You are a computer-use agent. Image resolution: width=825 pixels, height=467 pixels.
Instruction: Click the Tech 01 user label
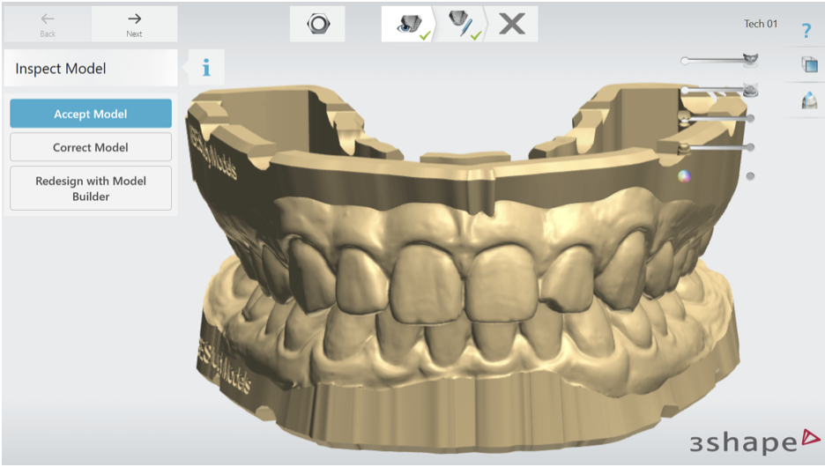[x=761, y=24]
